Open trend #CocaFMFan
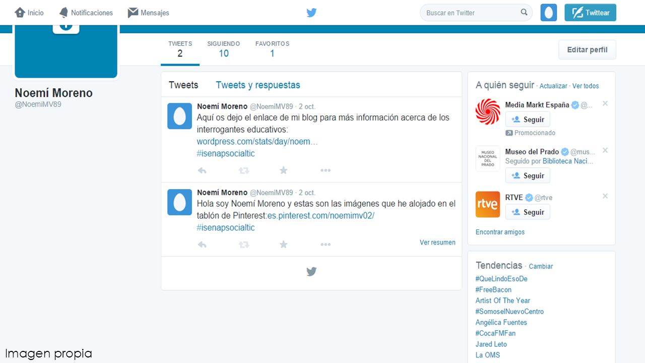Image resolution: width=645 pixels, height=363 pixels. pos(495,333)
